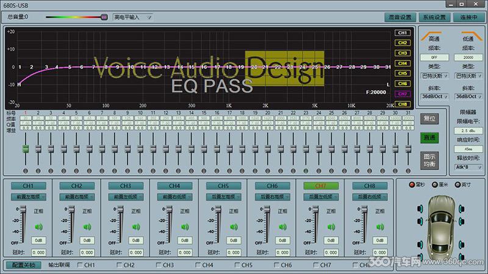Open the Atk*8 release time dropdown
This screenshot has width=488, height=274.
[x=468, y=167]
